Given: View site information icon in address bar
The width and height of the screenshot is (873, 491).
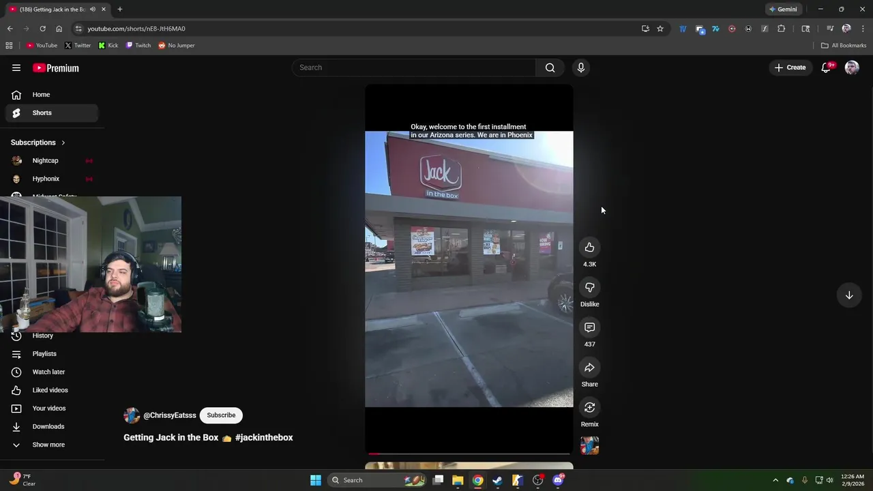Looking at the screenshot, I should coord(78,29).
